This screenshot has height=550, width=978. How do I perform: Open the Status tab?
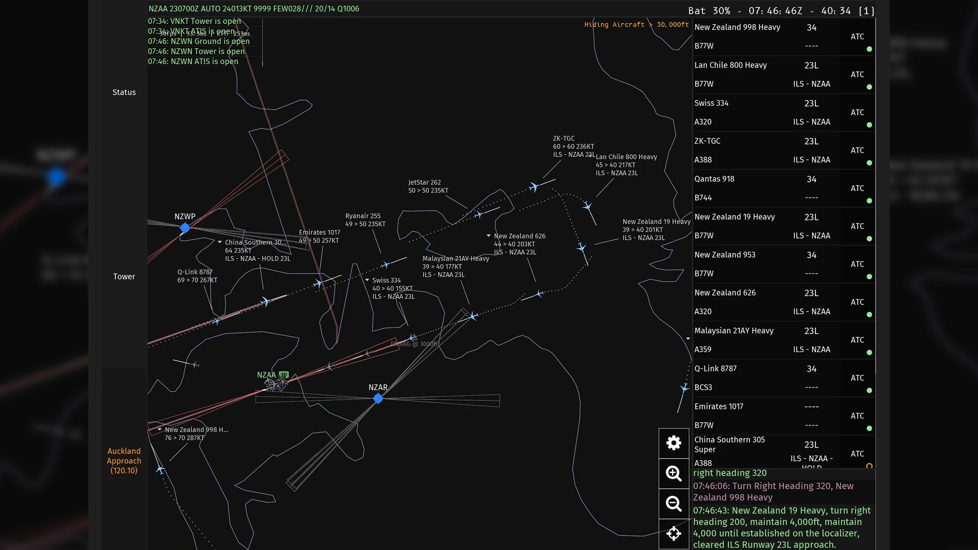(124, 92)
